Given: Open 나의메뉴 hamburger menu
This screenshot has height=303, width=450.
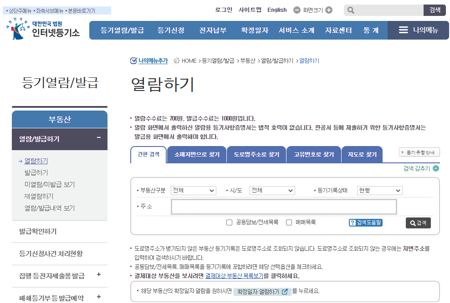Looking at the screenshot, I should (x=418, y=30).
